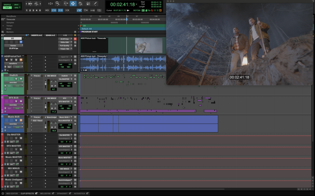Open the ProLim insert on SFX BUS
315x196 pixels.
[37, 98]
